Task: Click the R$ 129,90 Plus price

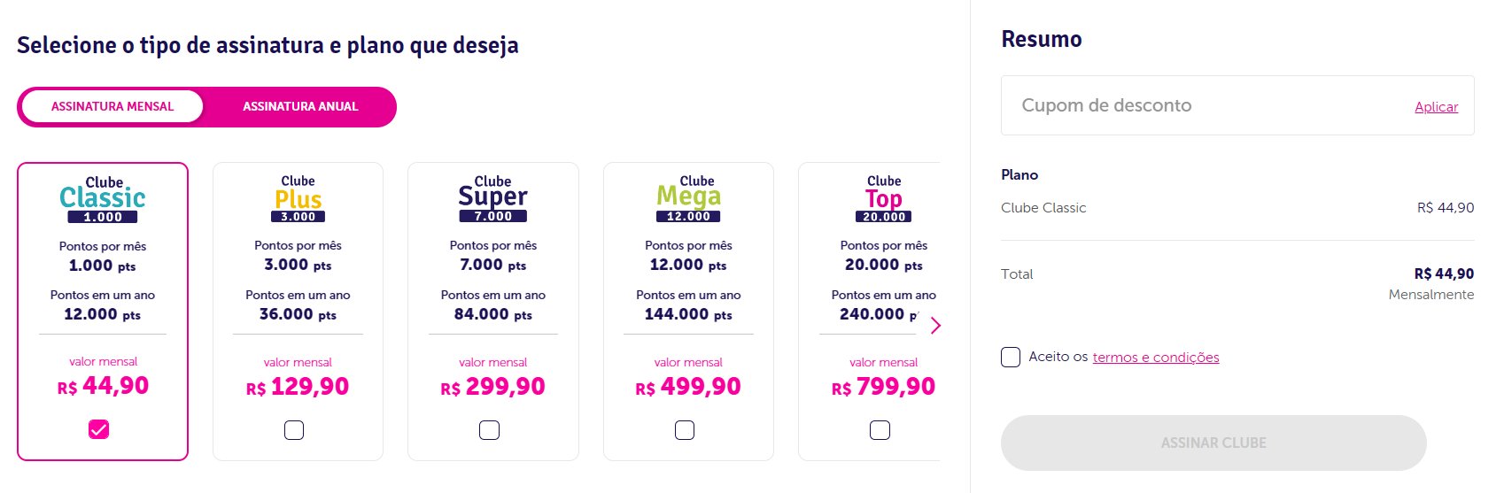Action: click(298, 387)
